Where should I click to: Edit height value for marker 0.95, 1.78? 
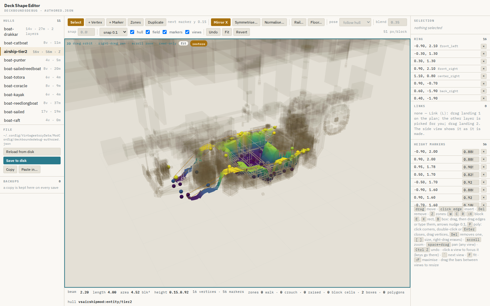point(470,167)
